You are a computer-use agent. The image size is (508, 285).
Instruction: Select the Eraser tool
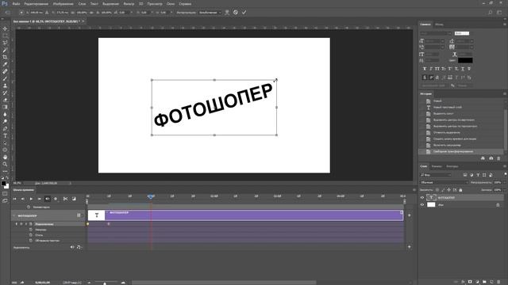click(x=5, y=100)
